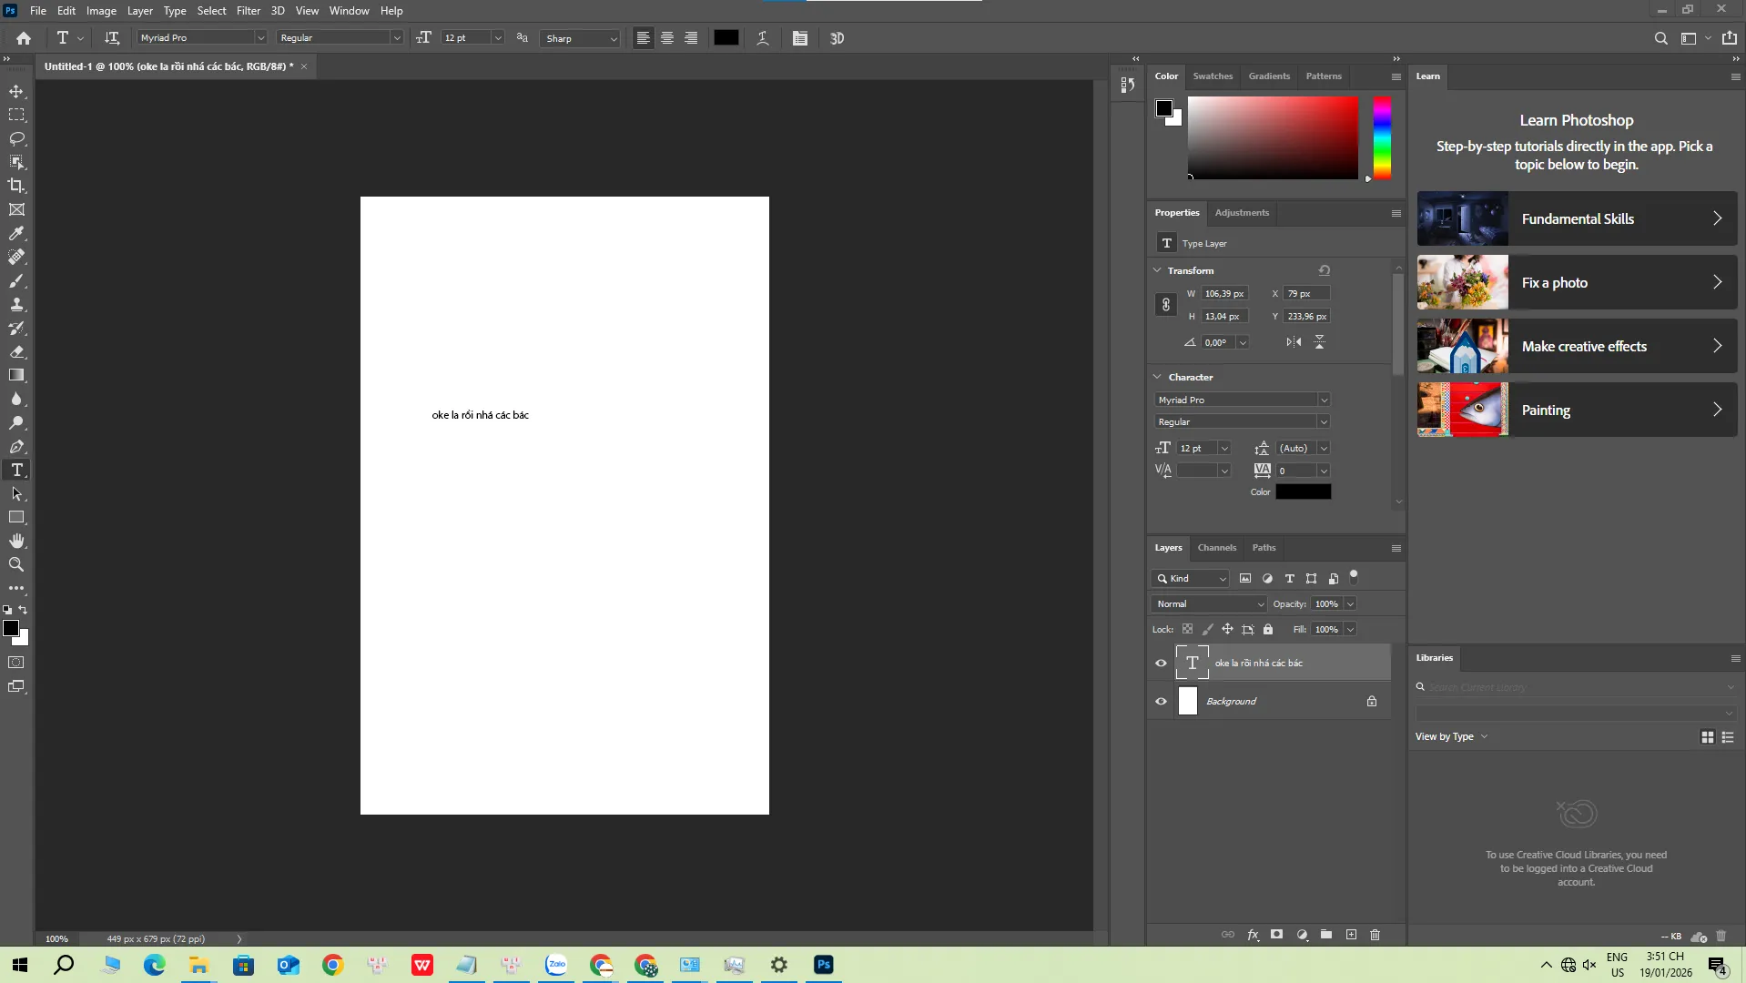Select the Move tool
This screenshot has height=983, width=1746.
(x=16, y=91)
